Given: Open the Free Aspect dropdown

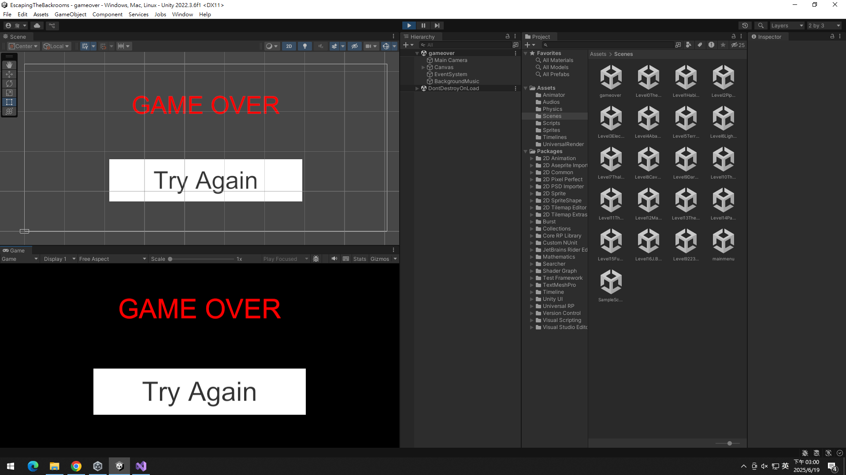Looking at the screenshot, I should tap(112, 259).
